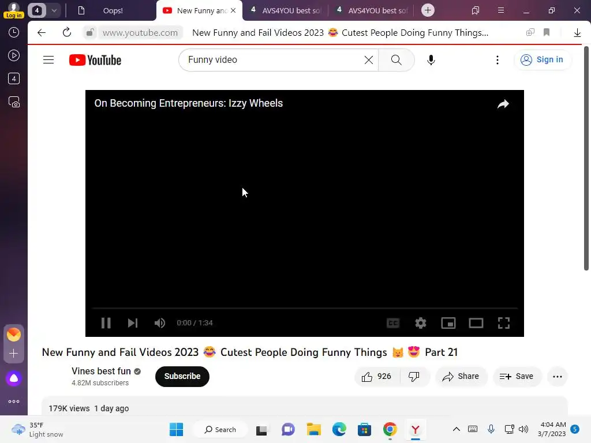Click the www.youtube.com address field
Viewport: 591px width, 443px height.
(x=140, y=33)
